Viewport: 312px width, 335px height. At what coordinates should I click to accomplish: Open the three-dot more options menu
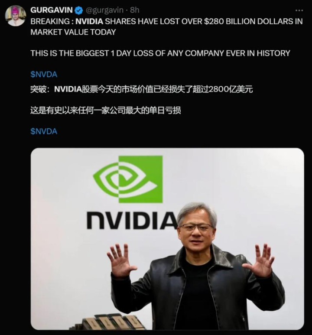299,10
